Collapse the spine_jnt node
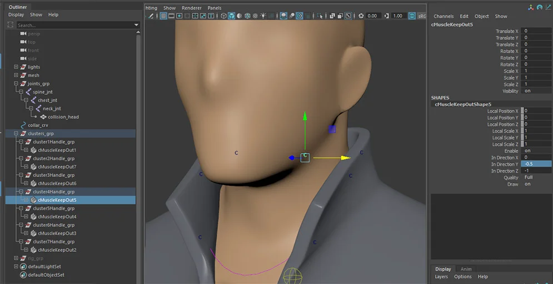The height and width of the screenshot is (284, 553). pos(21,92)
